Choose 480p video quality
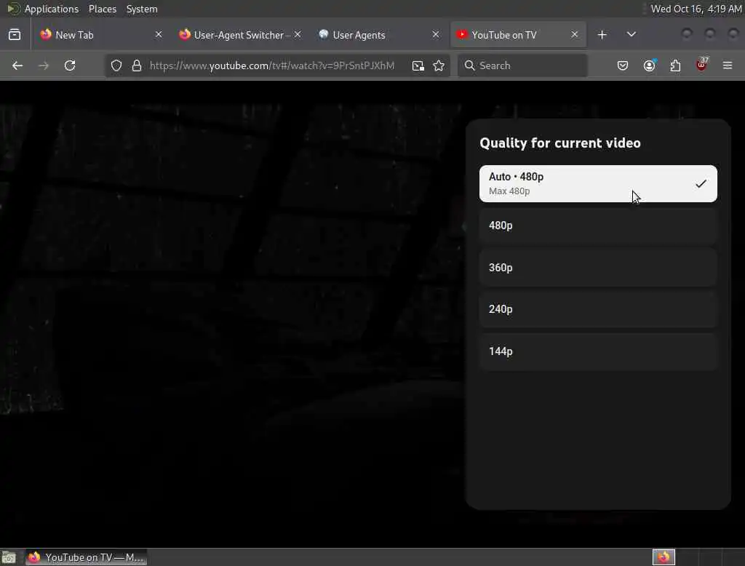The width and height of the screenshot is (745, 566). click(x=598, y=226)
